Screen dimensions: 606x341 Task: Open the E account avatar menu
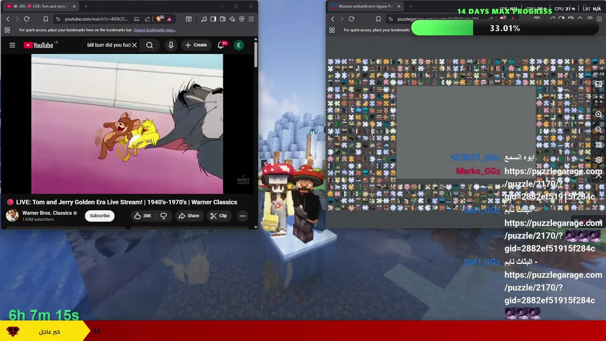(239, 45)
